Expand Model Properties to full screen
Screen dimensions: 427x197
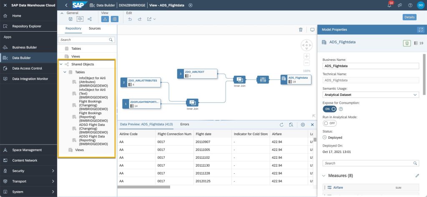pyautogui.click(x=421, y=30)
